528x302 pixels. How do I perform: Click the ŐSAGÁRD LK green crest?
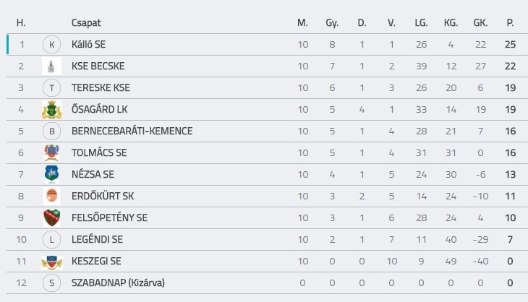pyautogui.click(x=51, y=109)
